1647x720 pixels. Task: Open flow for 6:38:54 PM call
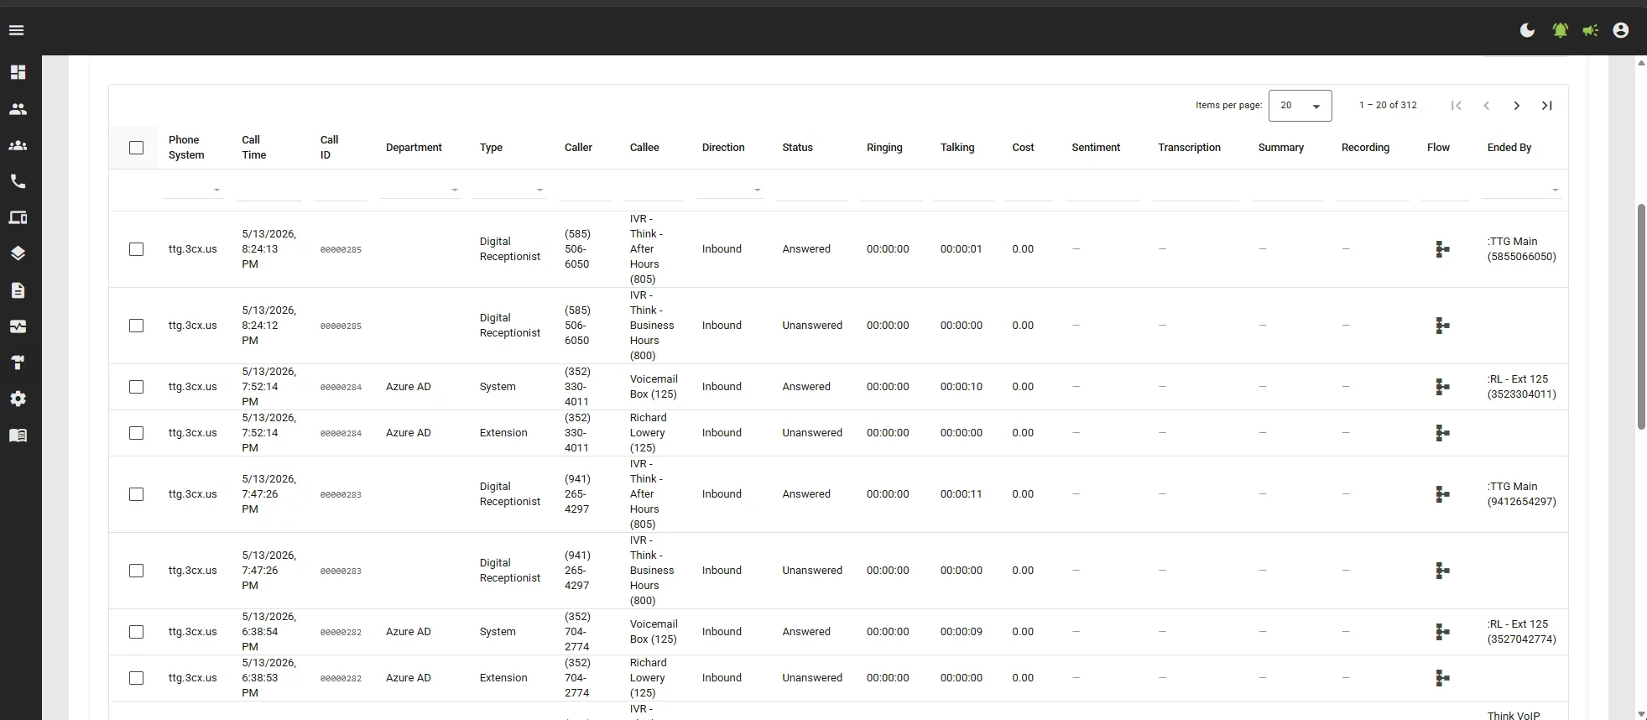(x=1442, y=632)
